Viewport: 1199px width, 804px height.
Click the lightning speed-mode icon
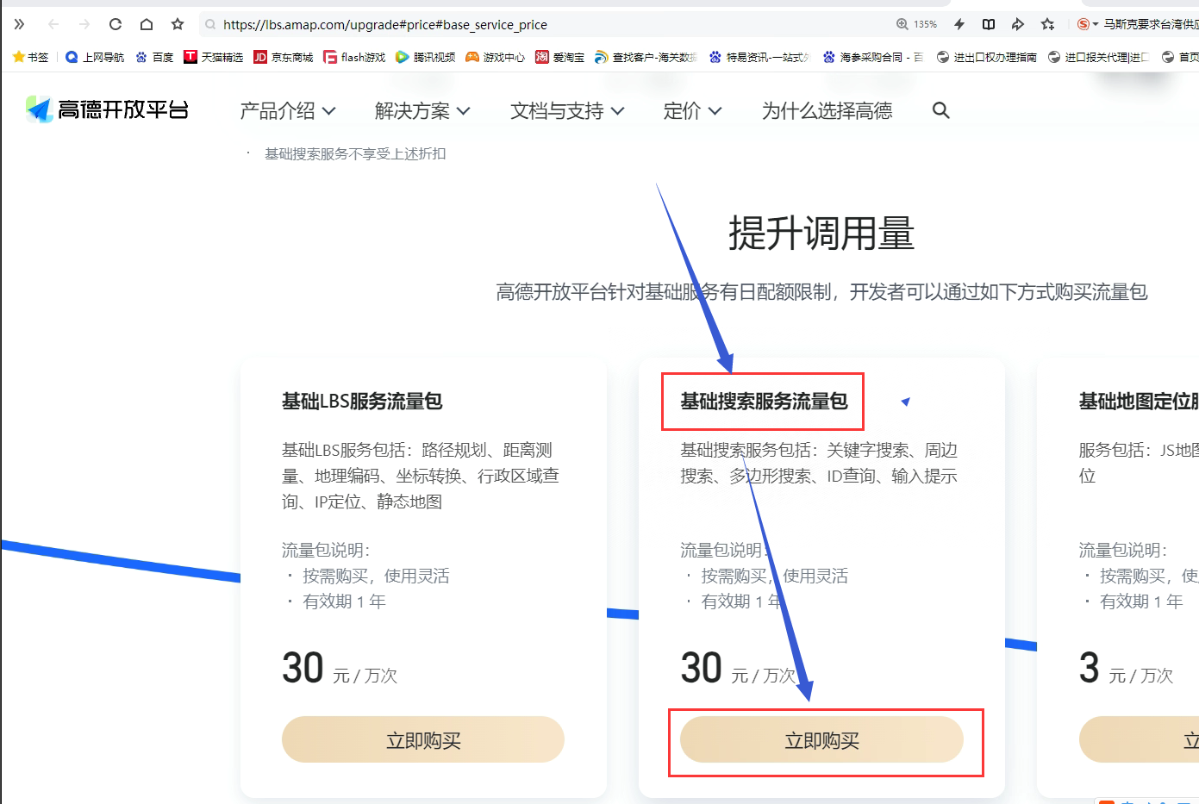click(x=959, y=24)
